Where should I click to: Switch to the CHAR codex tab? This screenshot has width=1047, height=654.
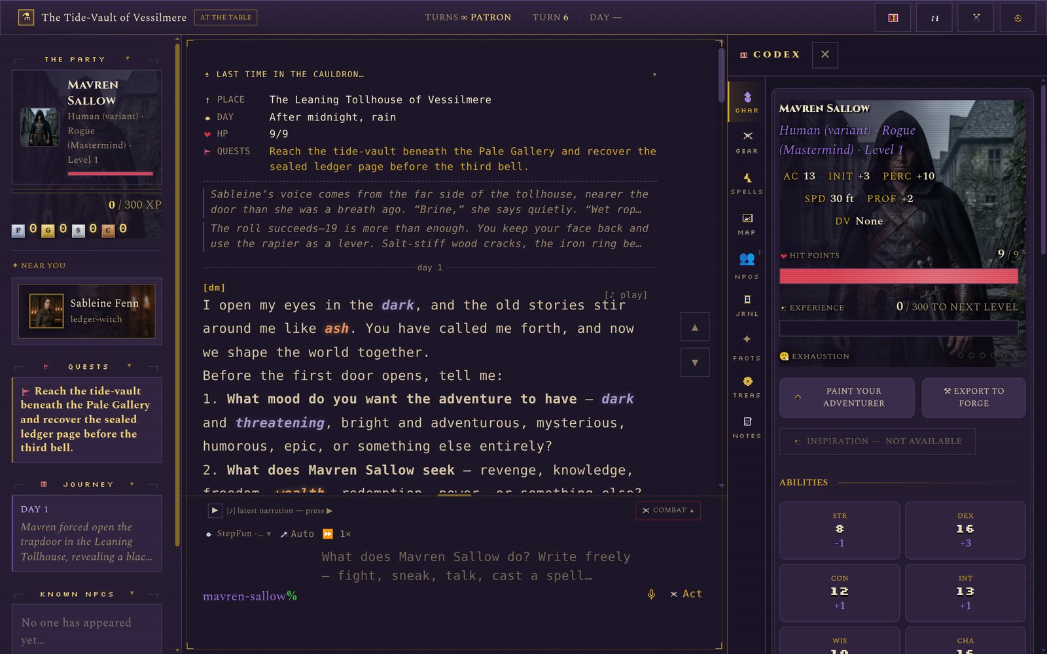pyautogui.click(x=747, y=102)
